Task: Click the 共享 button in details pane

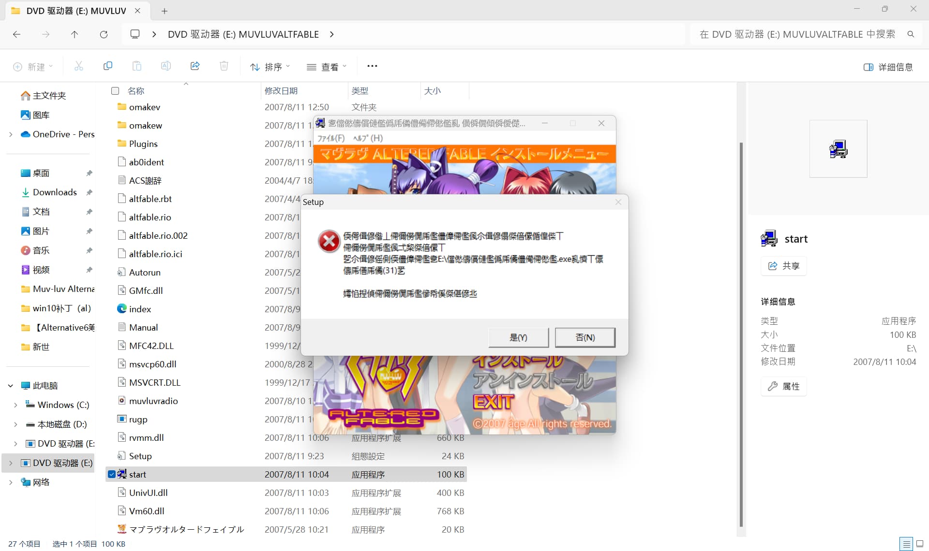Action: [784, 266]
